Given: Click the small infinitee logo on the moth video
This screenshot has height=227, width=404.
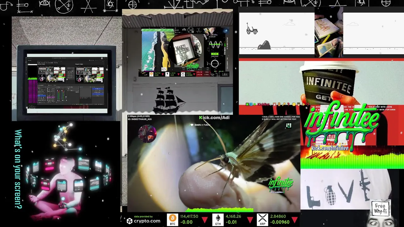Looking at the screenshot, I should 281,185.
